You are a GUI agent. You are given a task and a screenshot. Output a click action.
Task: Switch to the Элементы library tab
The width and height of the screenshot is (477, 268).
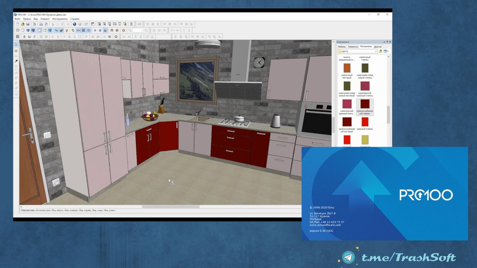(353, 47)
